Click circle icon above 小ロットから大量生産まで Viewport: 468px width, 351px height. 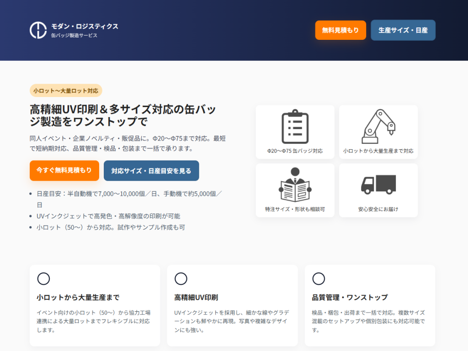pyautogui.click(x=43, y=279)
